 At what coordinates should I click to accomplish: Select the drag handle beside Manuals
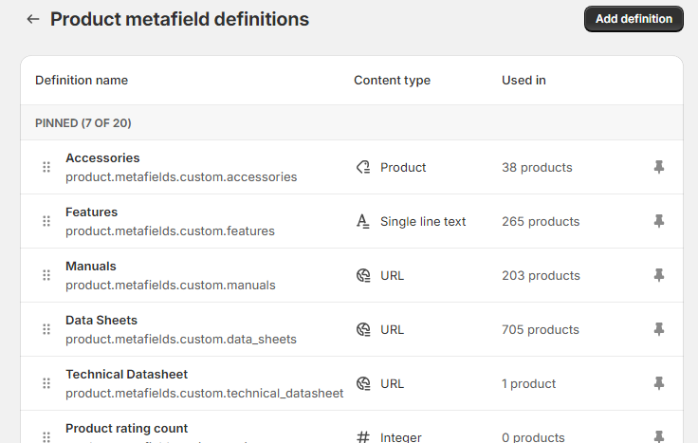(x=46, y=275)
